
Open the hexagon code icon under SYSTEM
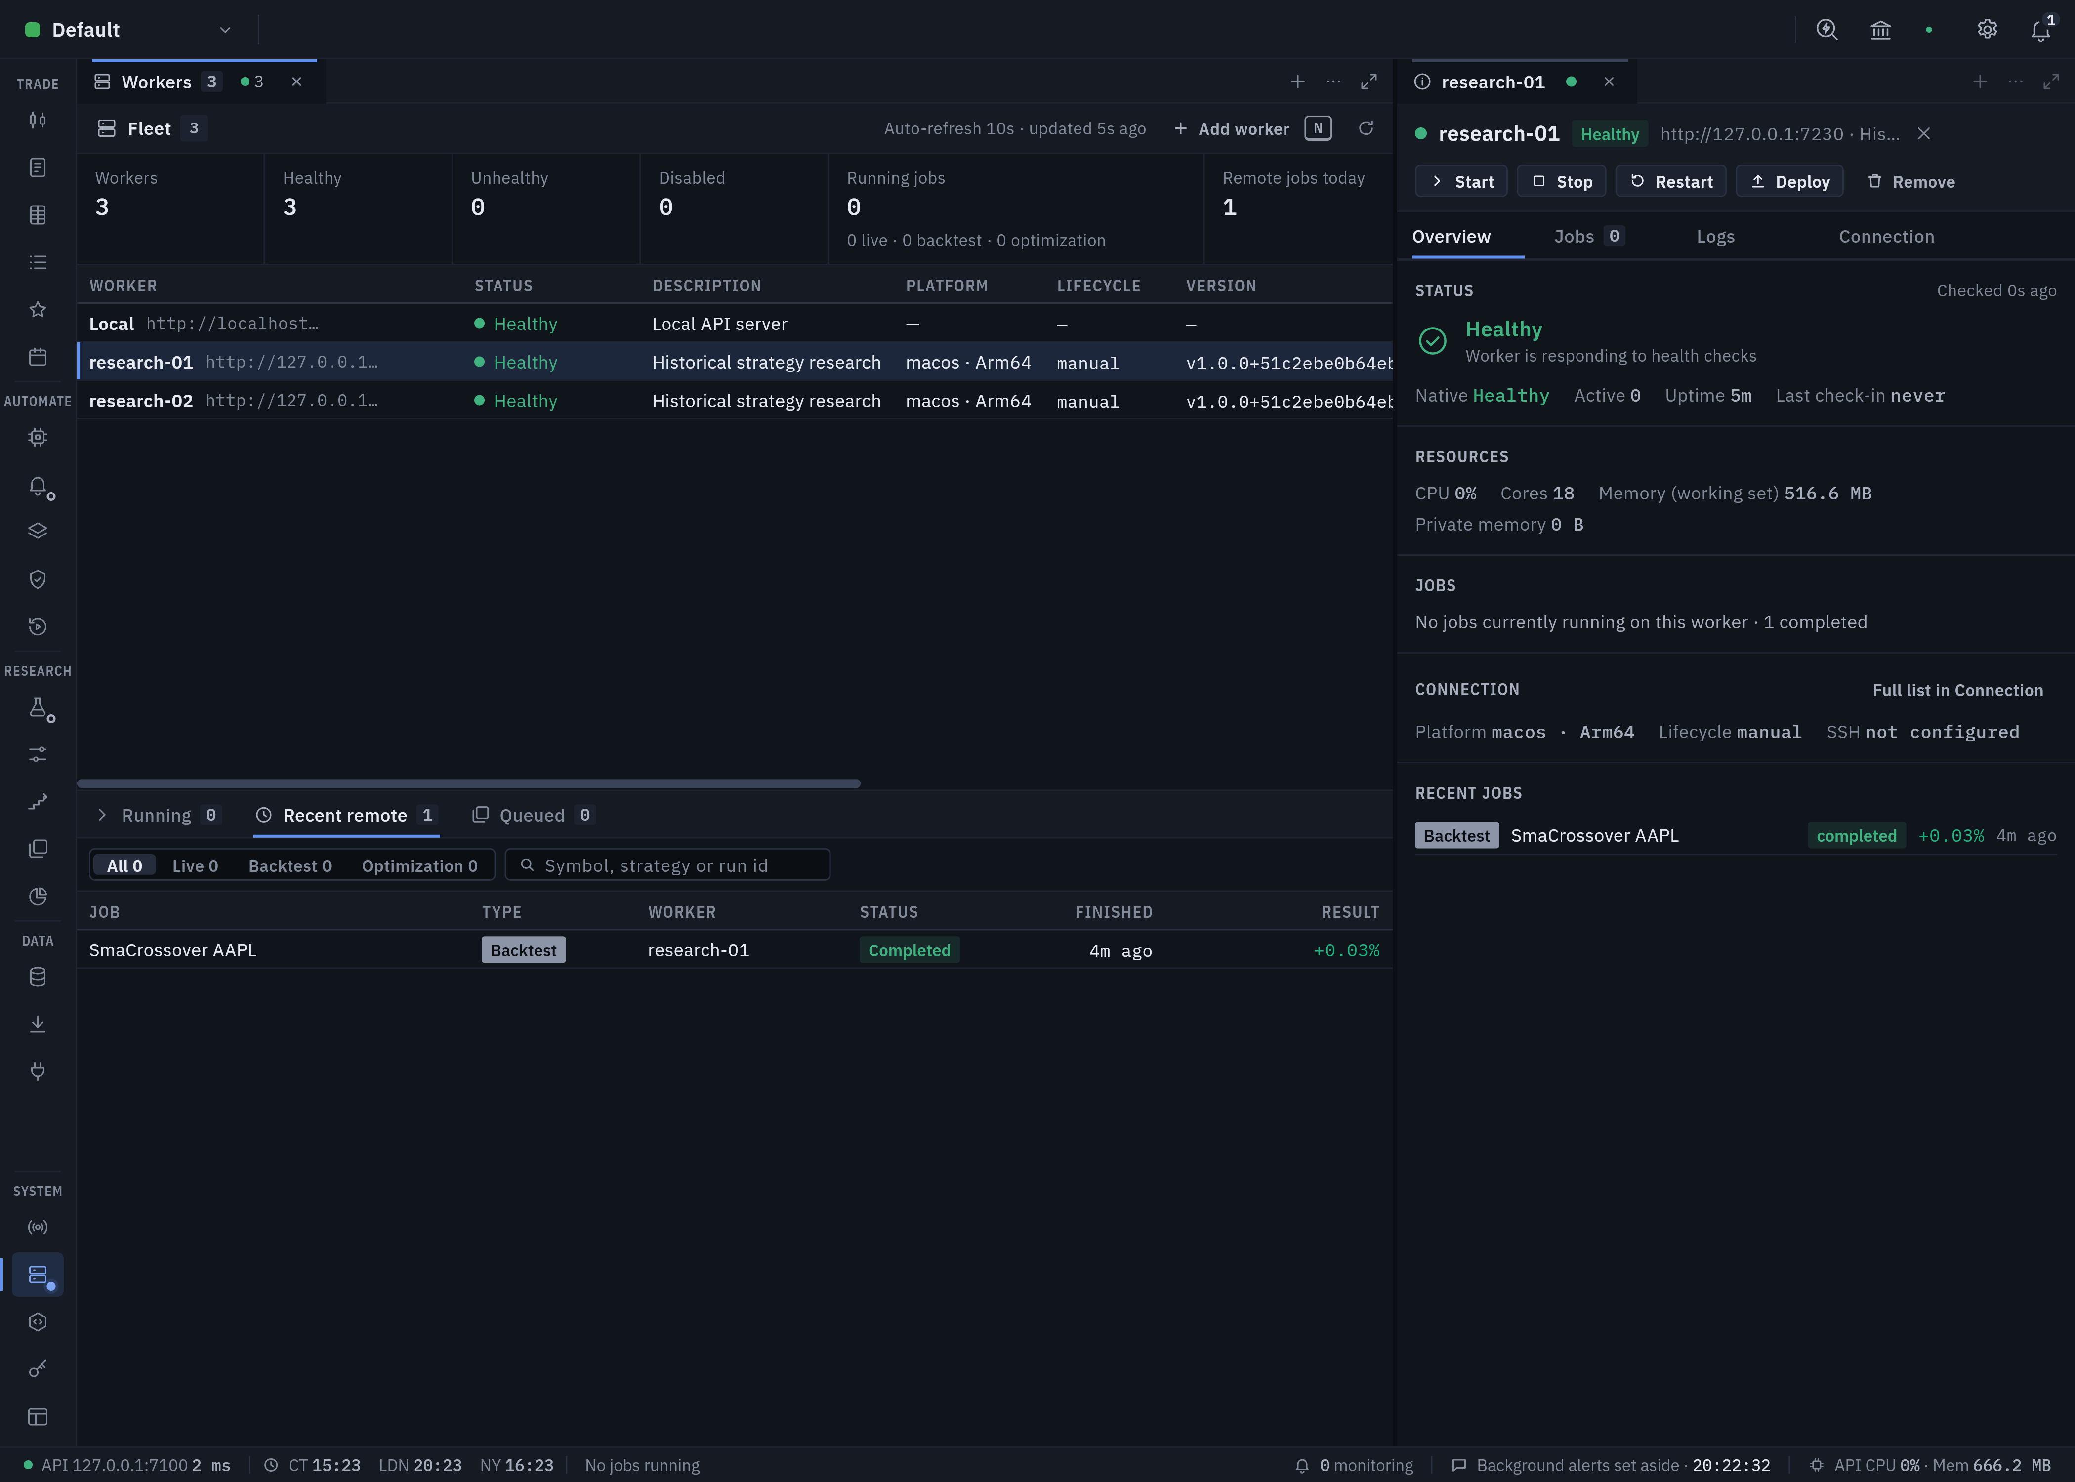click(x=38, y=1322)
